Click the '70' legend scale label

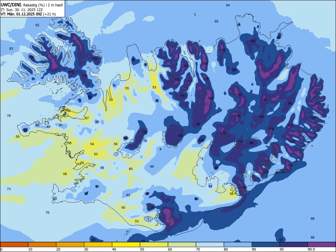pyautogui.click(x=198, y=249)
